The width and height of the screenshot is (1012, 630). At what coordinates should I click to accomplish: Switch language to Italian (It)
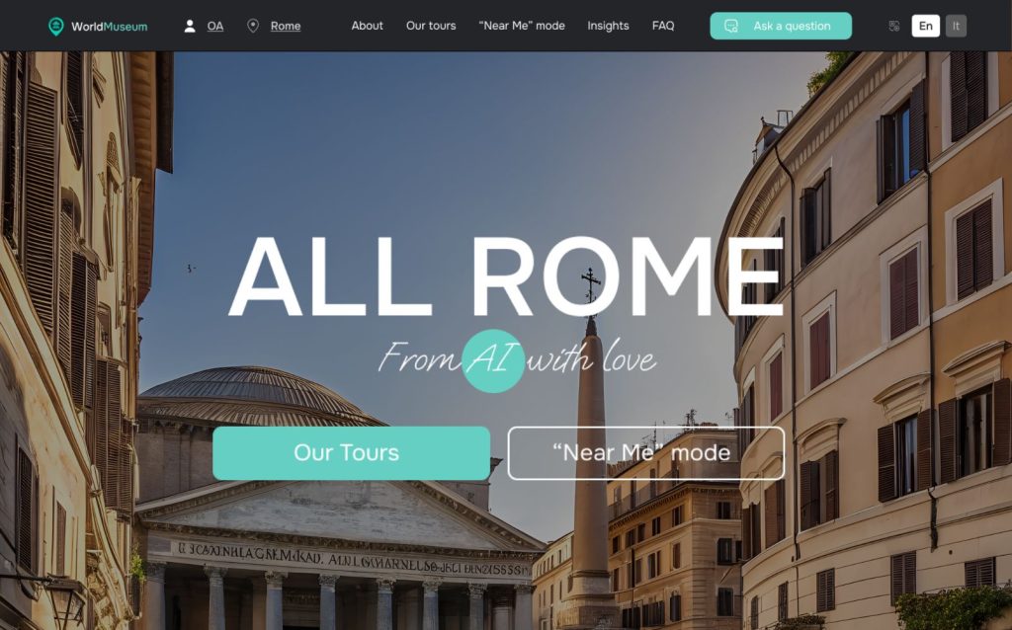pos(956,26)
